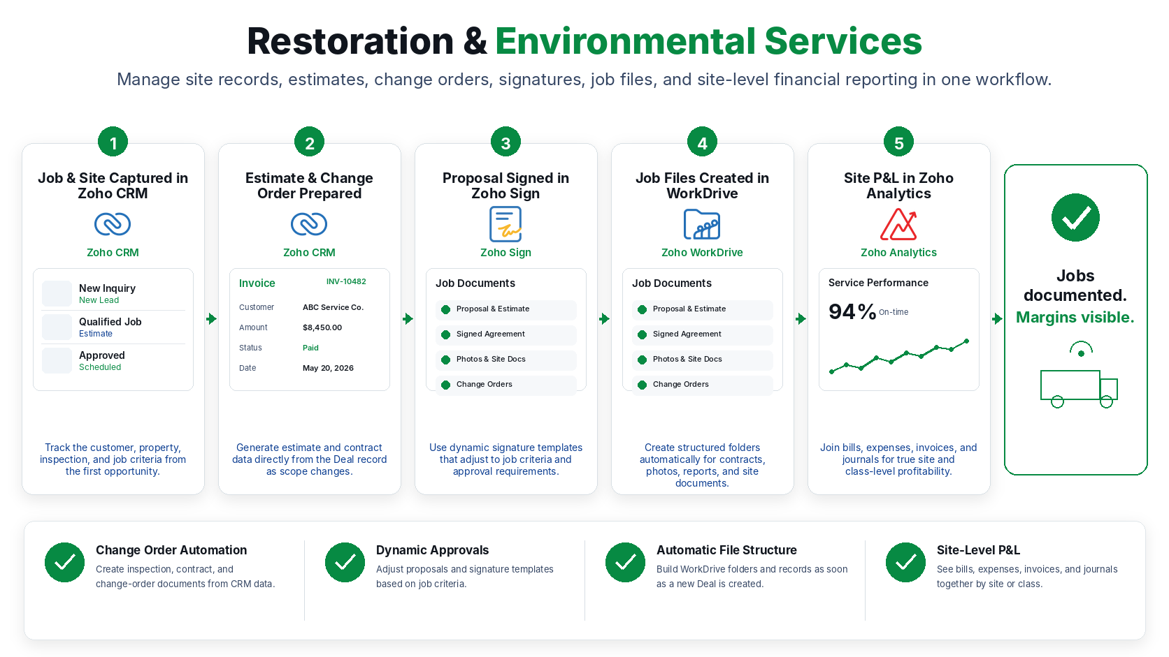Click the green dot beside Signed Agreement in Proposal Signed card
This screenshot has height=657, width=1169.
tap(445, 334)
